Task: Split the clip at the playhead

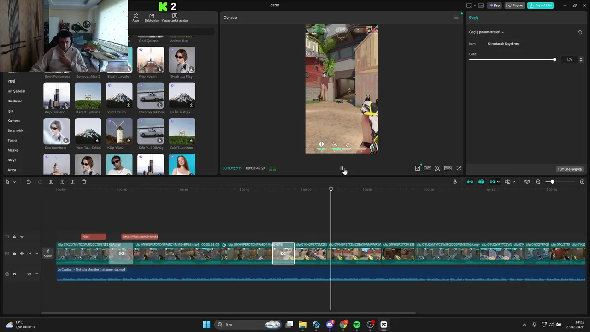Action: point(51,182)
